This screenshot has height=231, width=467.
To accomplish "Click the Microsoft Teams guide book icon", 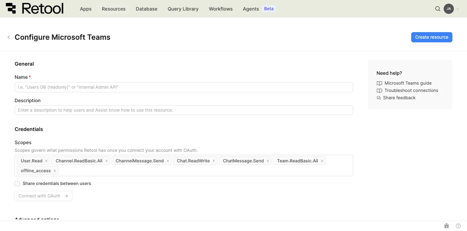I will (x=379, y=83).
